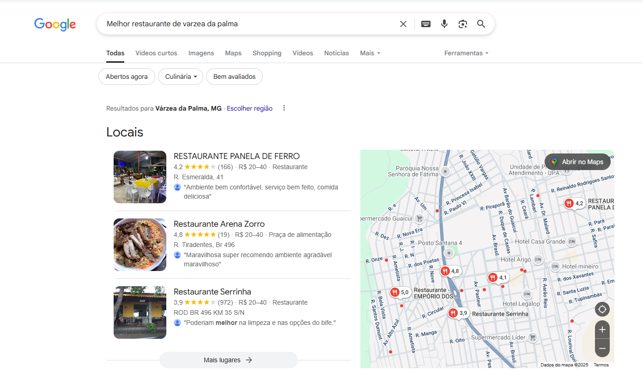Image resolution: width=643 pixels, height=371 pixels.
Task: Open the Ferramentas dropdown
Action: (466, 53)
